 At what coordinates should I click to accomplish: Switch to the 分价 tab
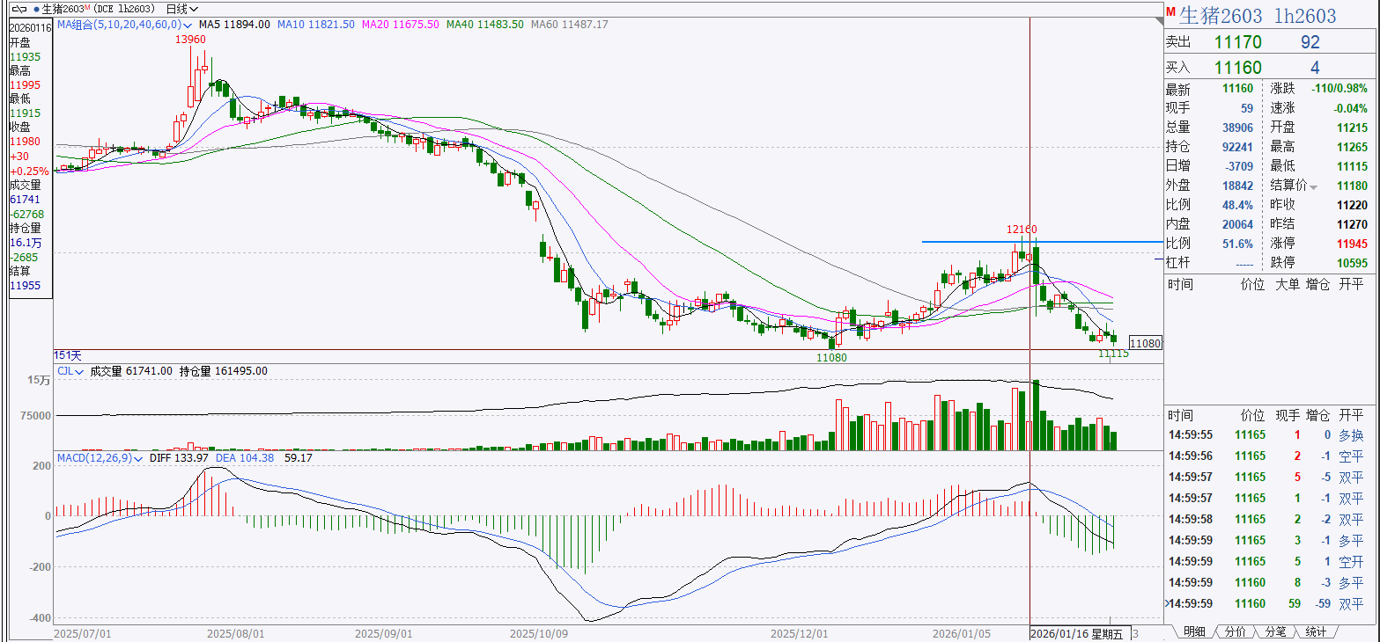[1235, 631]
